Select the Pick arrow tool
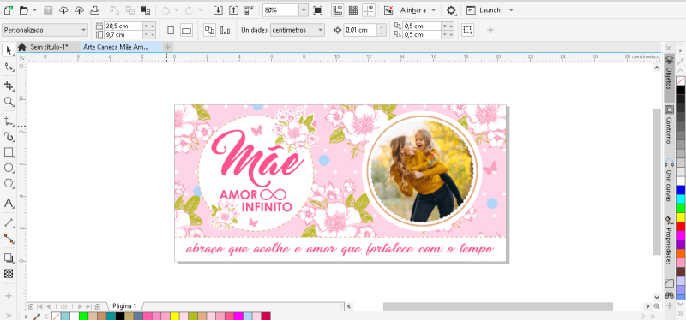Viewport: 686px width, 320px height. 9,50
